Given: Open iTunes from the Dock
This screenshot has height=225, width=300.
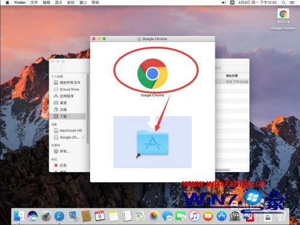Looking at the screenshot, I should point(194,216).
